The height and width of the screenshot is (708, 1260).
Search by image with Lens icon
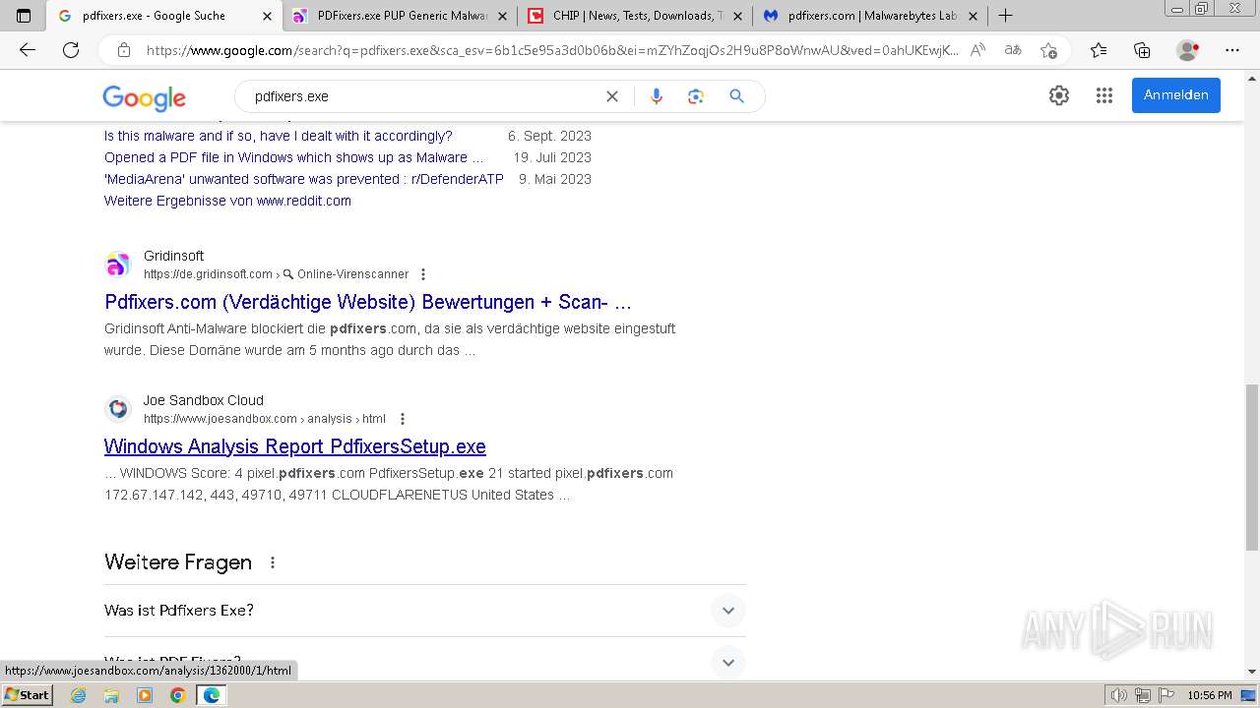696,96
